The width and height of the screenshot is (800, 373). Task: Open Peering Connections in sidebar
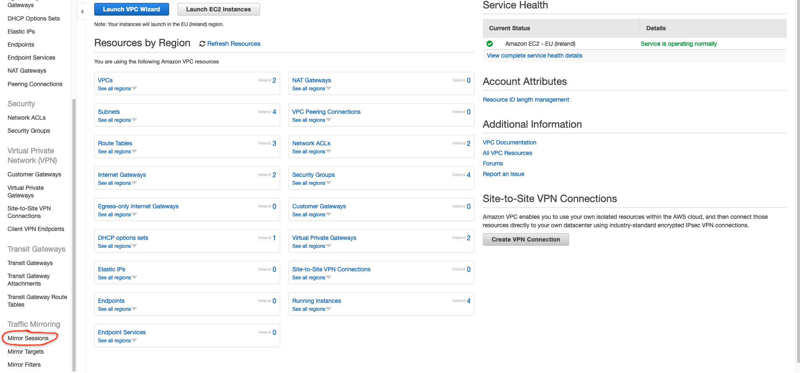pos(35,84)
